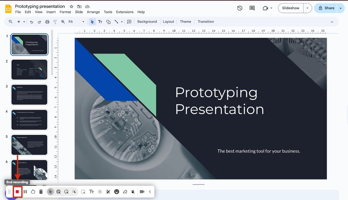Open the Fit zoom level dropdown
348x200 pixels.
click(76, 22)
